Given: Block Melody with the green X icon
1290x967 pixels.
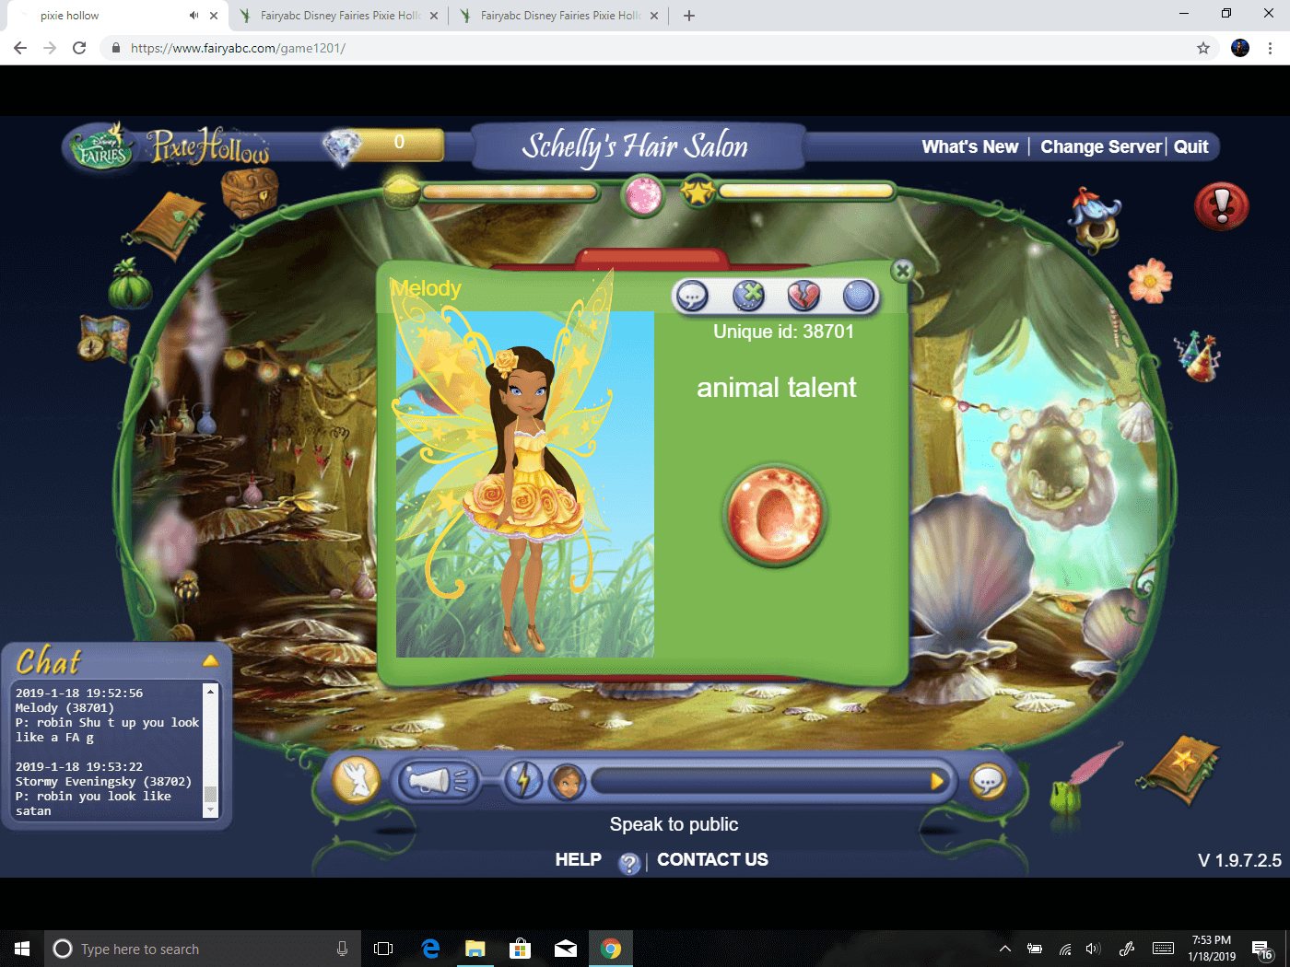Looking at the screenshot, I should [x=748, y=296].
